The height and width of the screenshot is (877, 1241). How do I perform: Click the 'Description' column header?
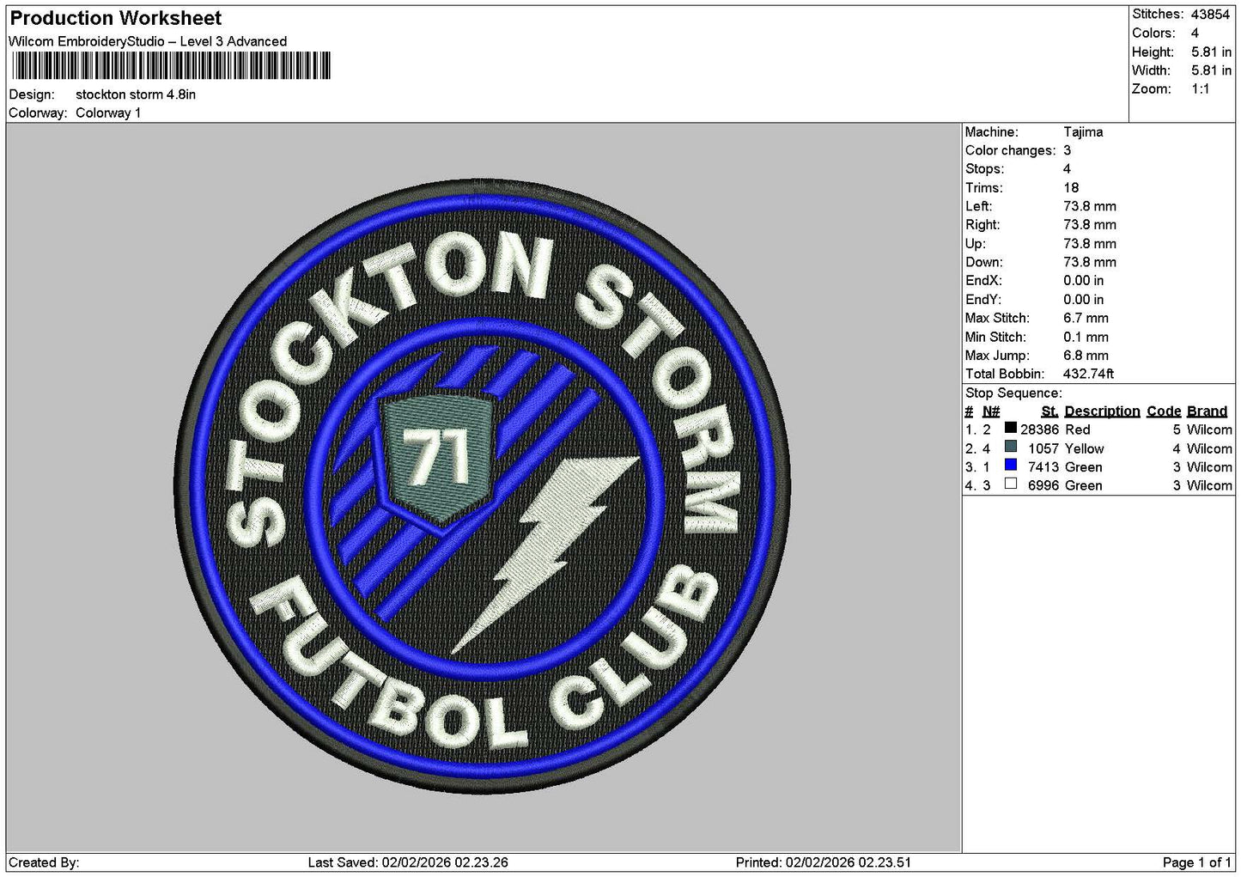(x=1102, y=411)
